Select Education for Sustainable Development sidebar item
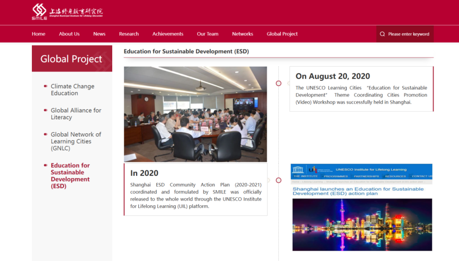Image resolution: width=459 pixels, height=261 pixels. click(x=70, y=176)
